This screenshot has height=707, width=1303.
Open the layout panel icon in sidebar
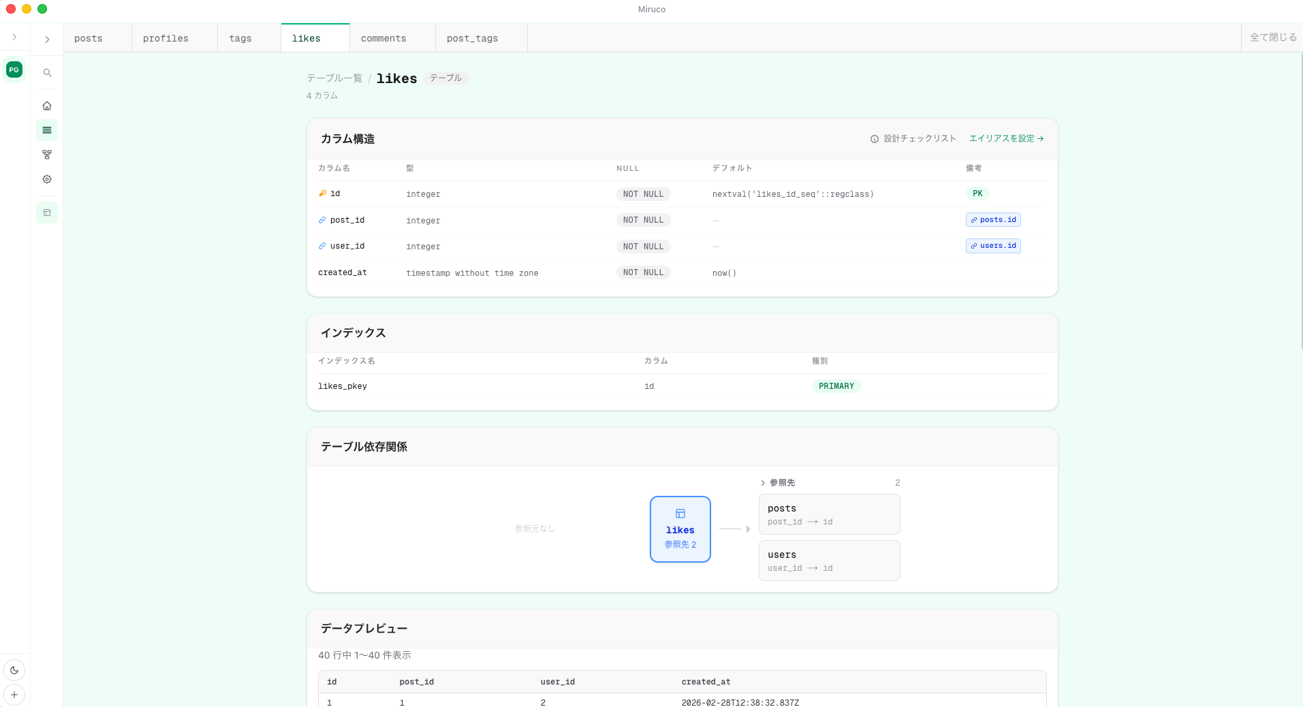(x=46, y=212)
